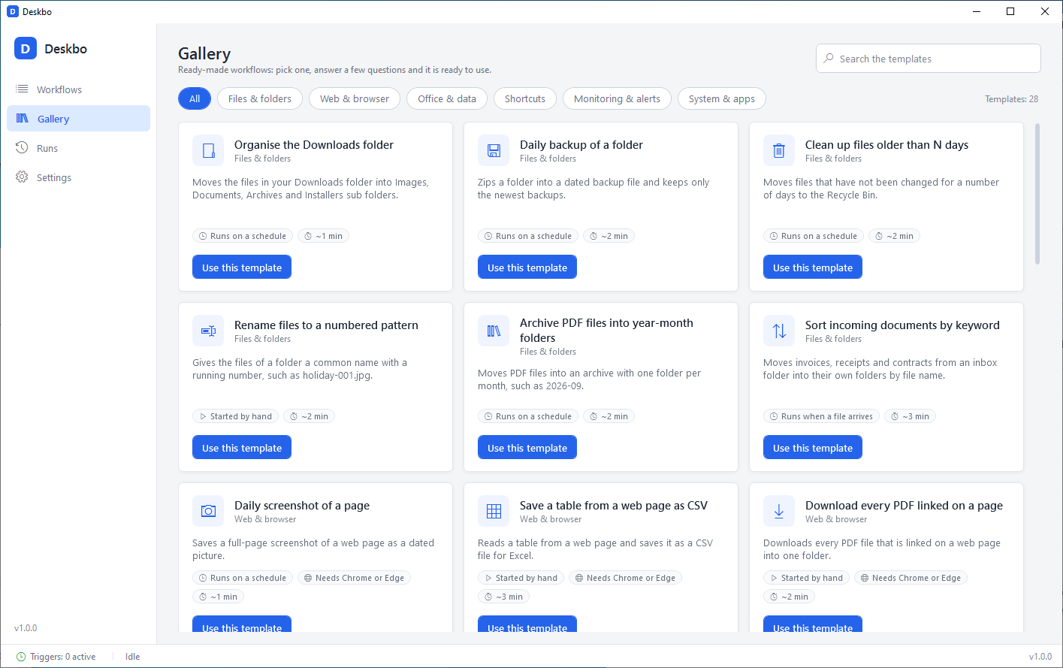Click the ~3 min tag on Sort incoming documents
Viewport: 1063px width, 668px height.
coord(910,416)
